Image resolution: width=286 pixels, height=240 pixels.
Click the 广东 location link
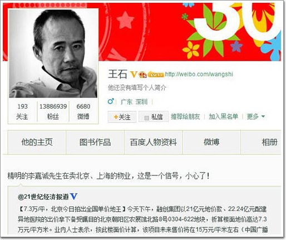point(127,102)
